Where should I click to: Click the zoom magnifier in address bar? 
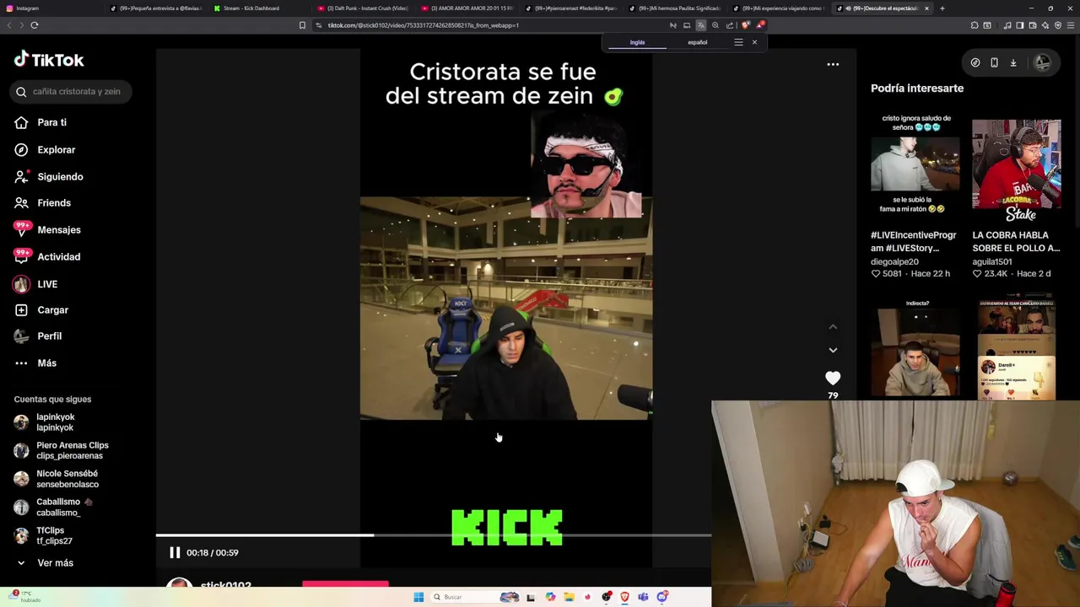tap(715, 25)
